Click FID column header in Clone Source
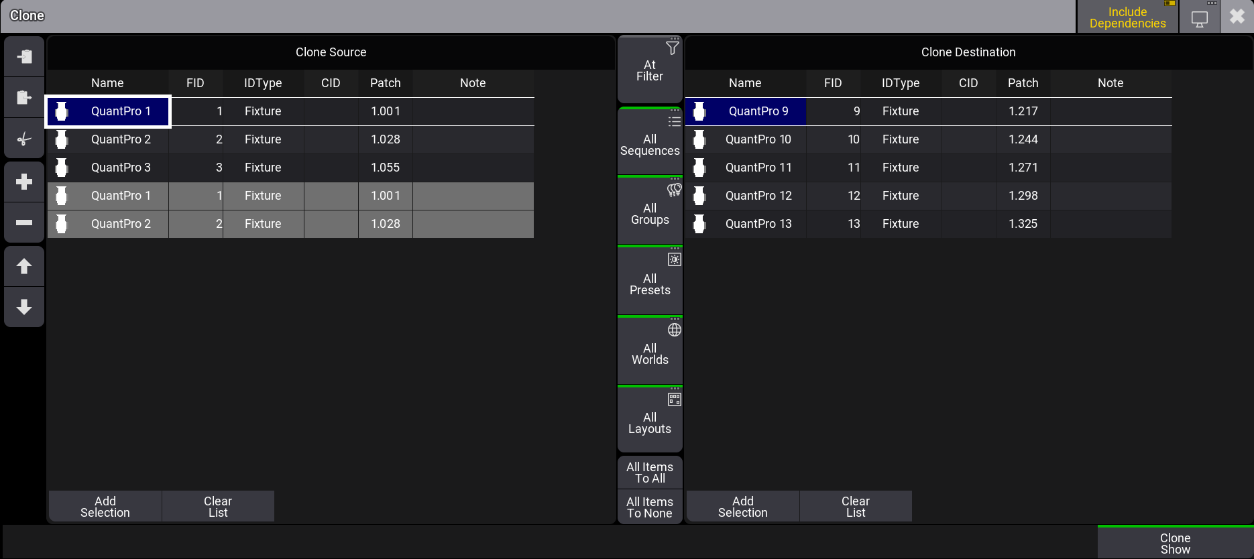This screenshot has height=559, width=1254. pyautogui.click(x=195, y=83)
